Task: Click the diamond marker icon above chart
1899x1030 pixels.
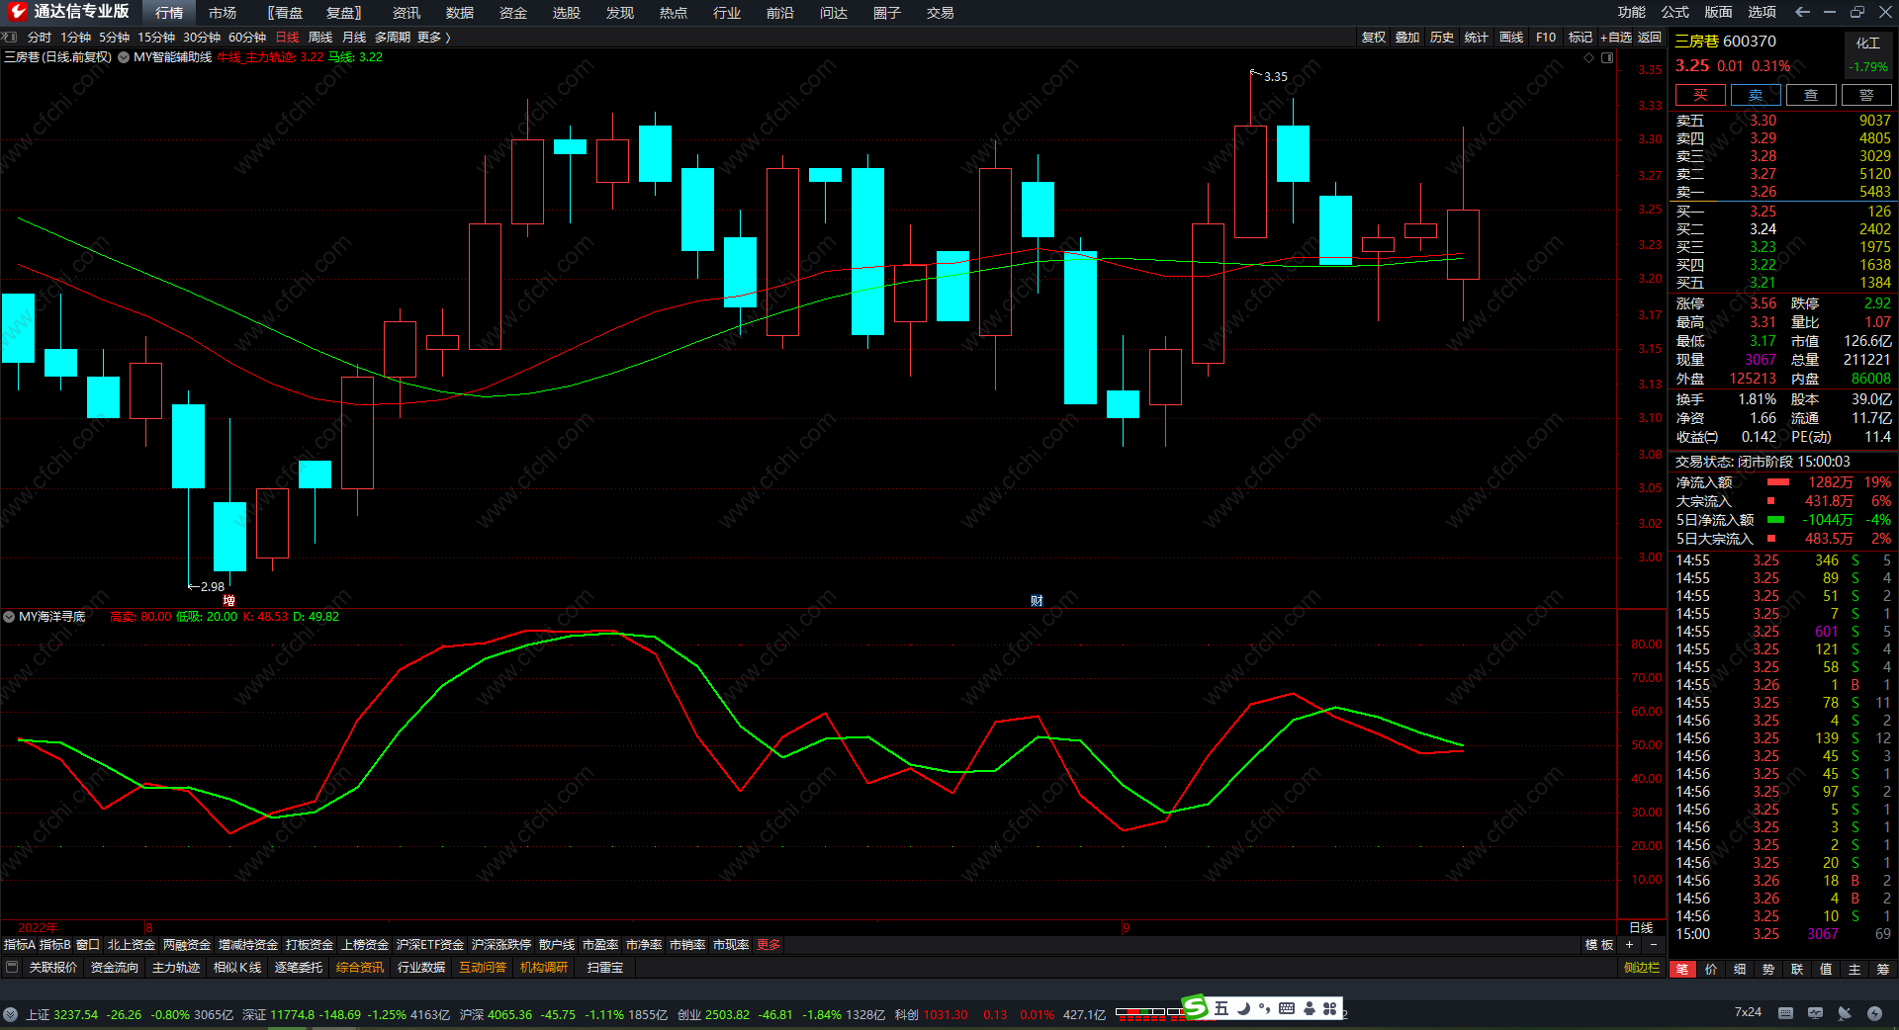Action: 1589,57
